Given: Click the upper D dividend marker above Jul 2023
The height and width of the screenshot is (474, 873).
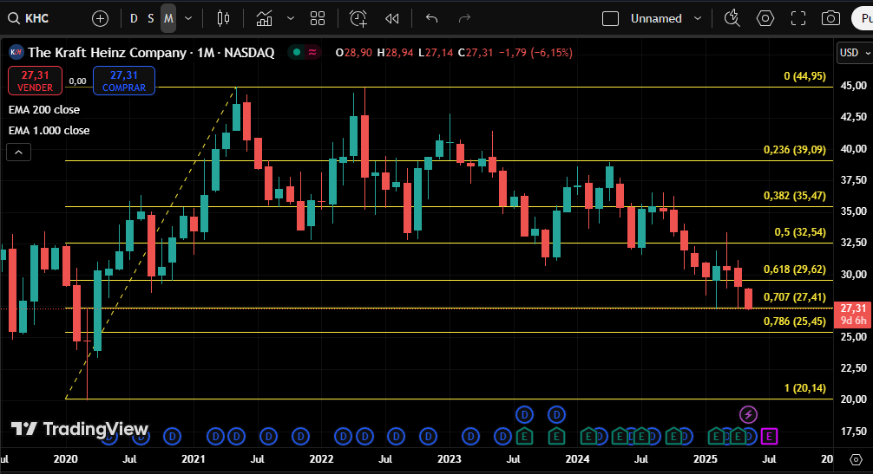Looking at the screenshot, I should click(x=524, y=414).
